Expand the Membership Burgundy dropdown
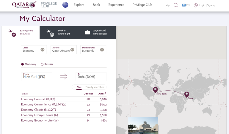This screenshot has width=229, height=134. (x=102, y=50)
